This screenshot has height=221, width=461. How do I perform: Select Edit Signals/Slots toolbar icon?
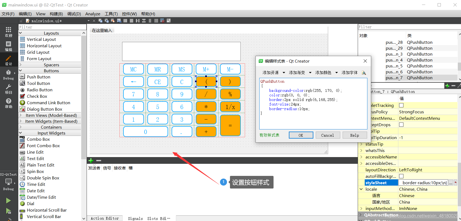(x=107, y=21)
